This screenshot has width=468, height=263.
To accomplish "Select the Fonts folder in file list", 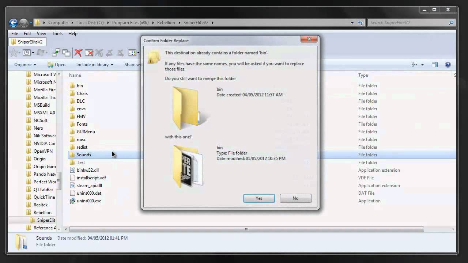I will point(82,124).
